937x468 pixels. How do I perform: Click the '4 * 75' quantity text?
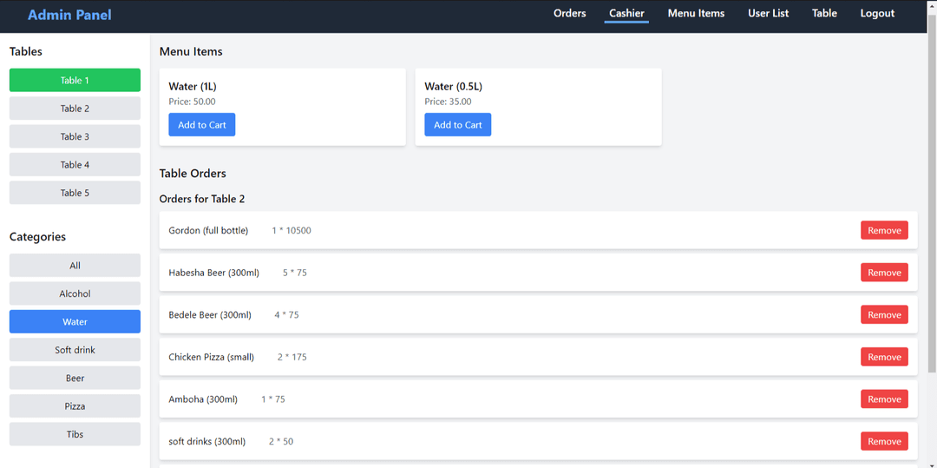click(287, 314)
